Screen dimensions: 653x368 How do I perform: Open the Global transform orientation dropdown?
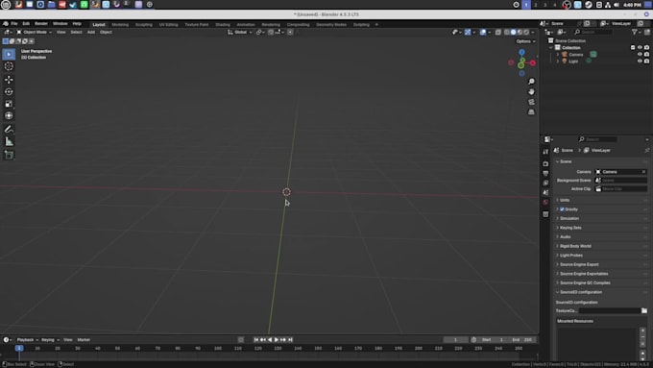(240, 32)
